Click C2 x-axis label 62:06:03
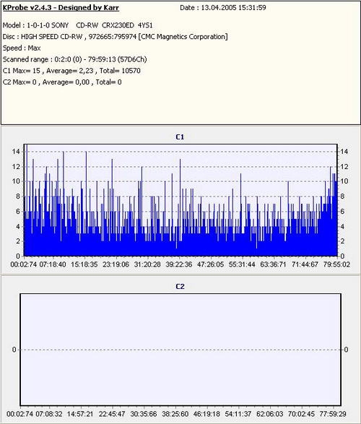 tap(270, 414)
